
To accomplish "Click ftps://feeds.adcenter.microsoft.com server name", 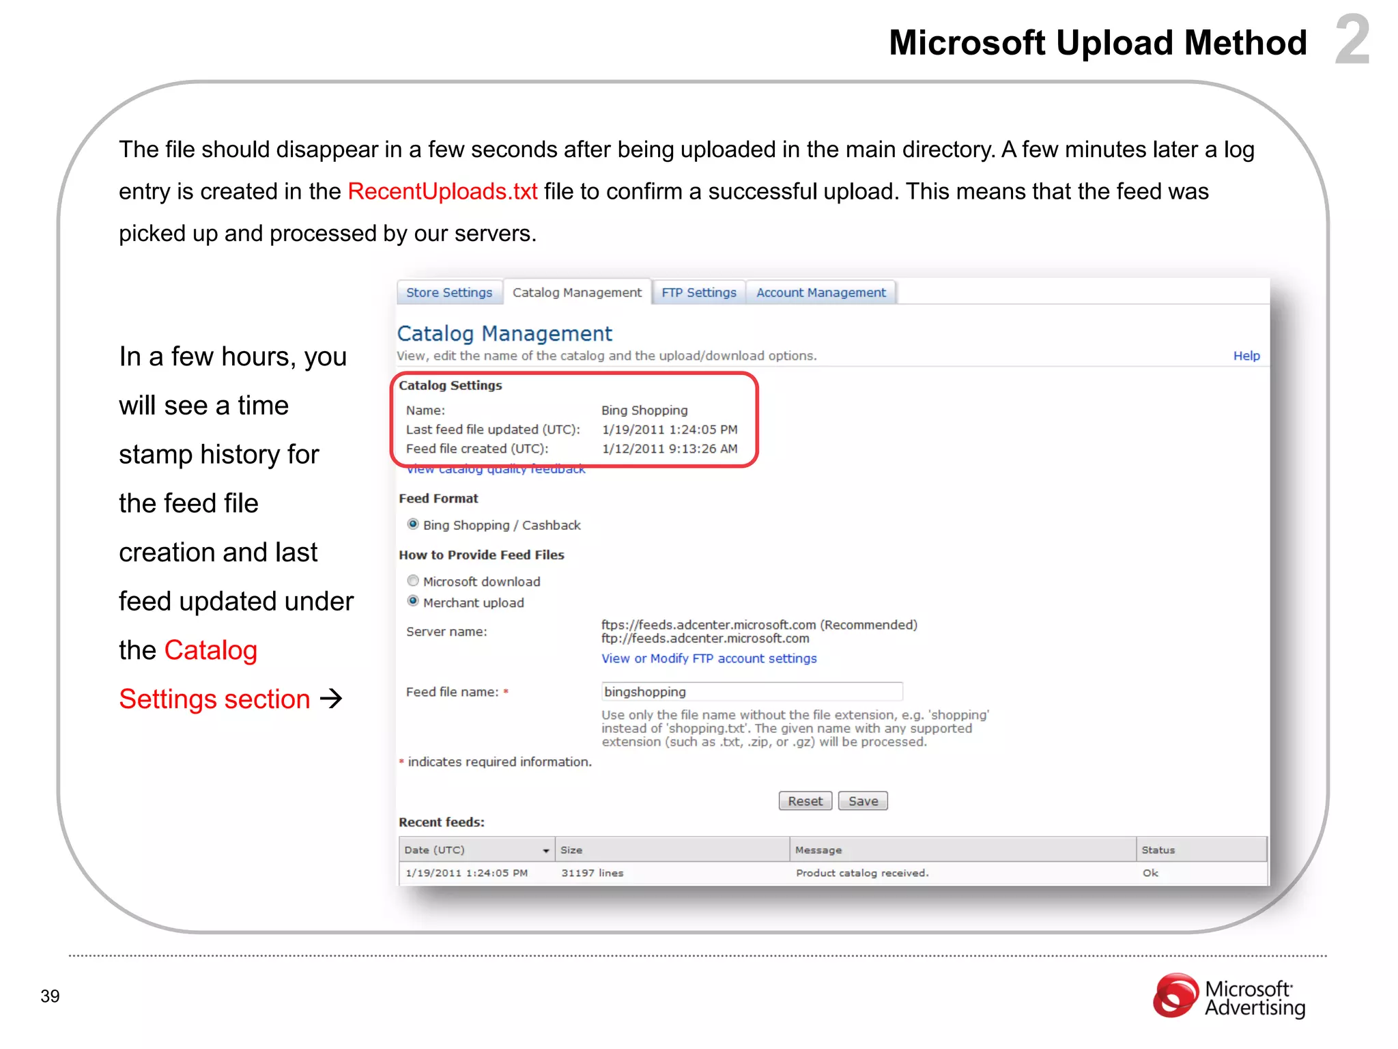I will 709,625.
